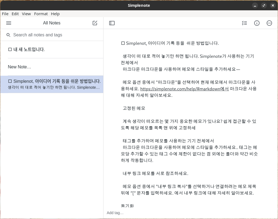Close the Simplenote window
278x219 pixels.
[273, 5]
